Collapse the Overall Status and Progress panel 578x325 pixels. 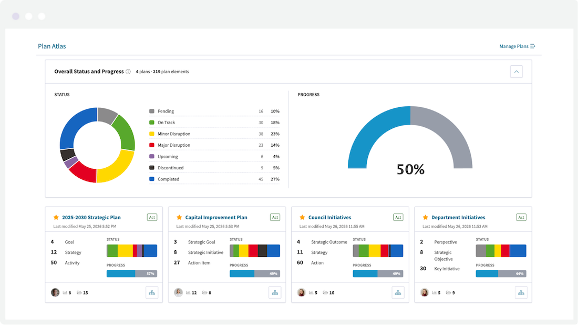tap(516, 72)
